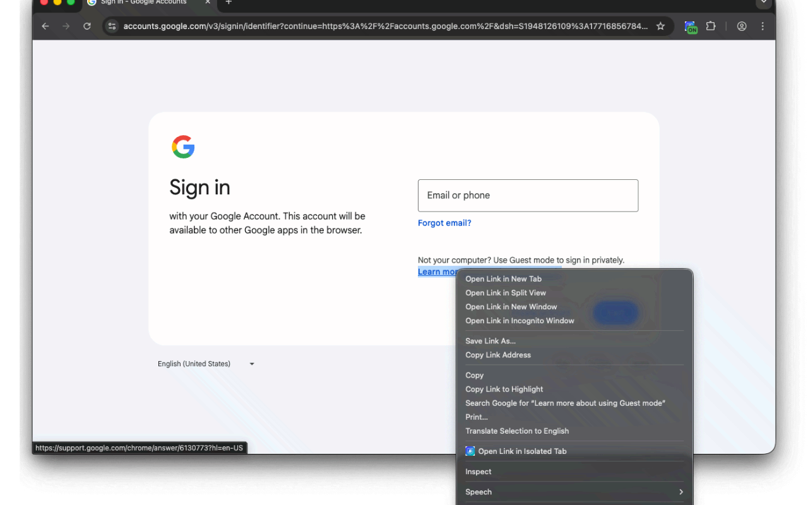Click the Learn more link
808x505 pixels.
pos(437,272)
